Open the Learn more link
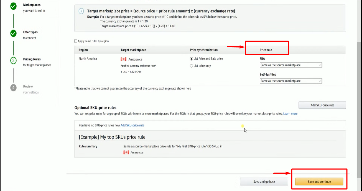 290,114
